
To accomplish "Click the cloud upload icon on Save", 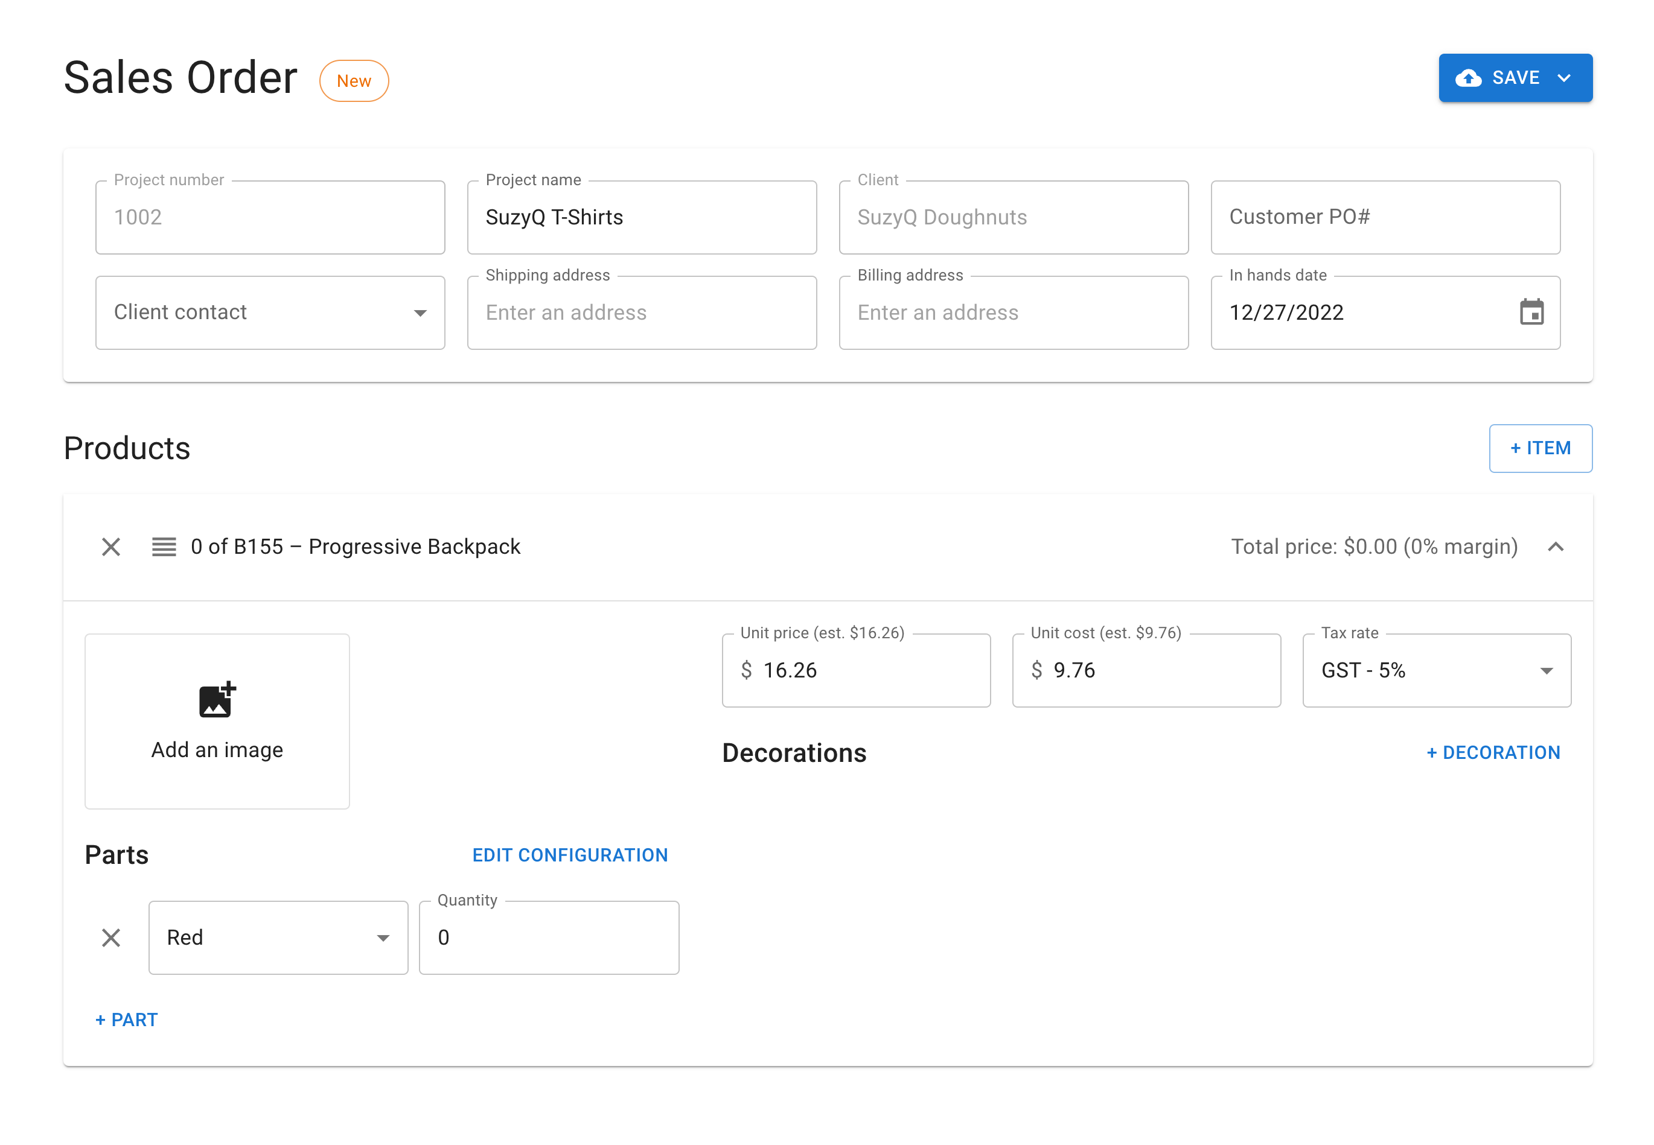I will click(x=1468, y=77).
